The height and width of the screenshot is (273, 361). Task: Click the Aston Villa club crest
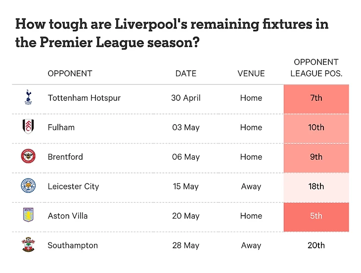28,215
